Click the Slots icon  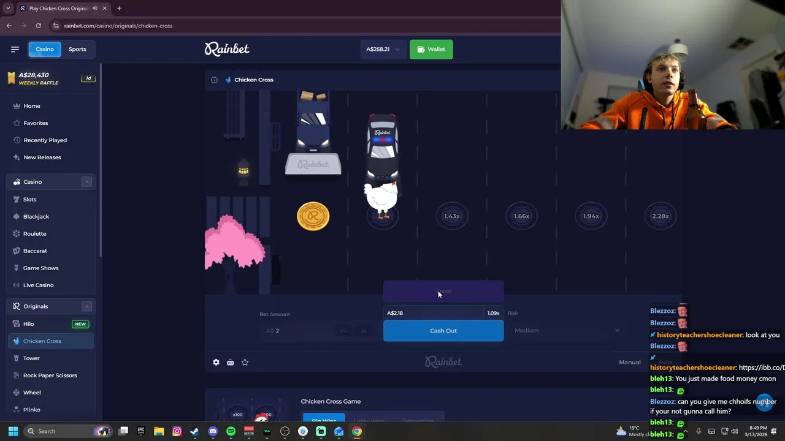[x=17, y=199]
